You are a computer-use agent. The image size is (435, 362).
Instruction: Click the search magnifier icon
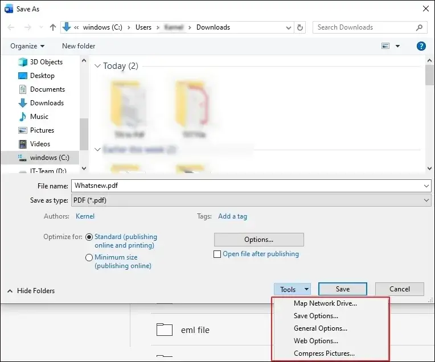pyautogui.click(x=419, y=27)
